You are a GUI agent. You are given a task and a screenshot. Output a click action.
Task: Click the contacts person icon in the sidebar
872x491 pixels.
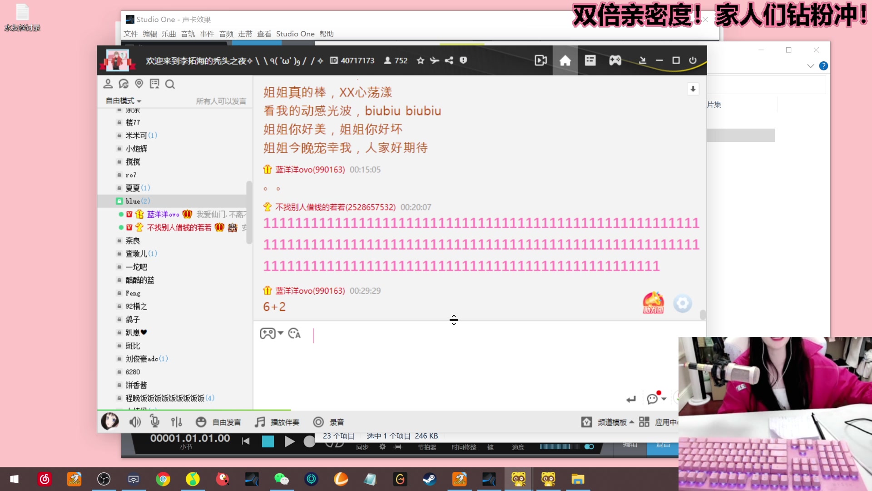(x=108, y=84)
